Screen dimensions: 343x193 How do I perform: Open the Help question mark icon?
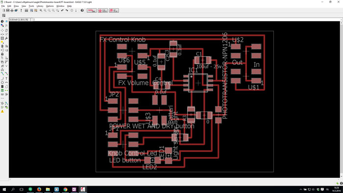pos(82,10)
